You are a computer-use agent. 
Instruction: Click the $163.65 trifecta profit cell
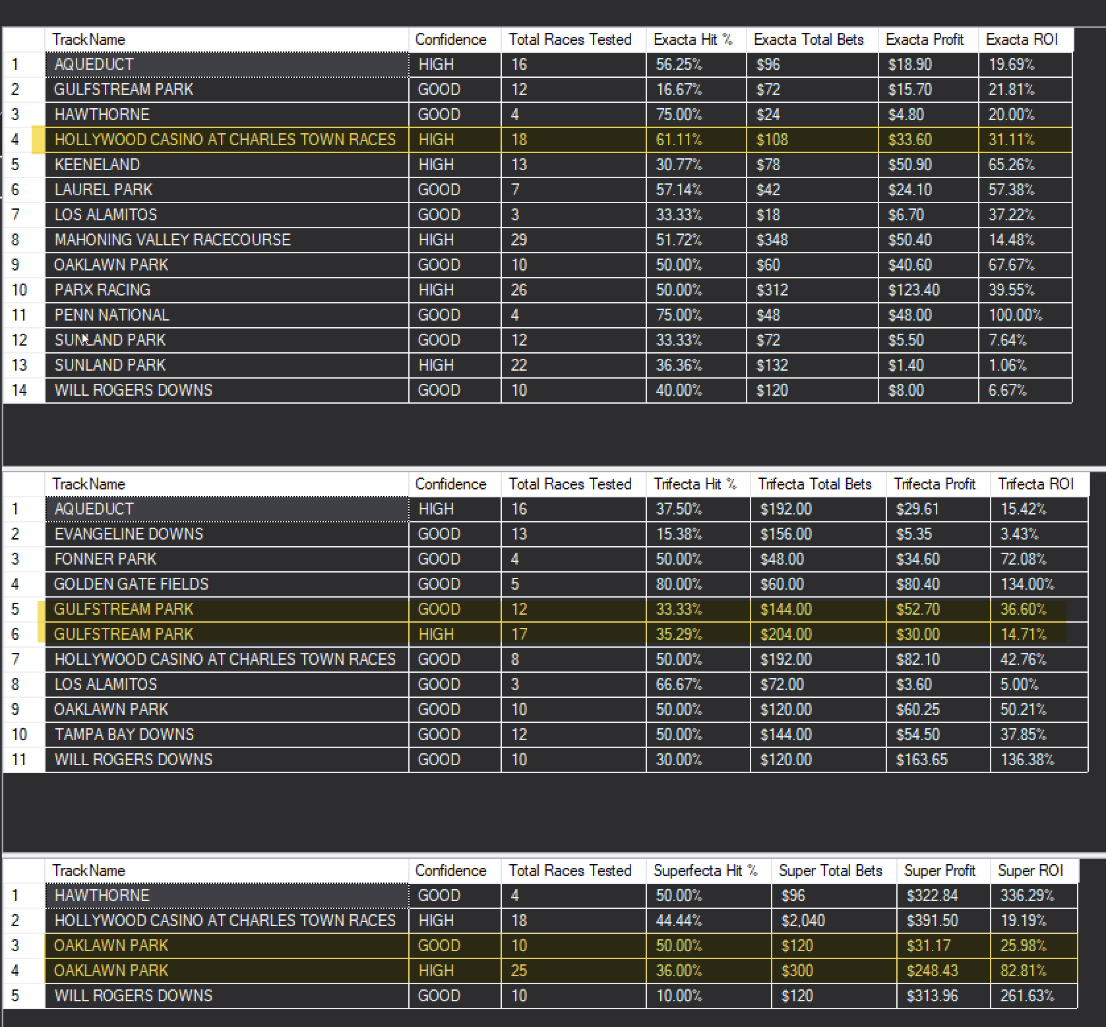tap(938, 760)
